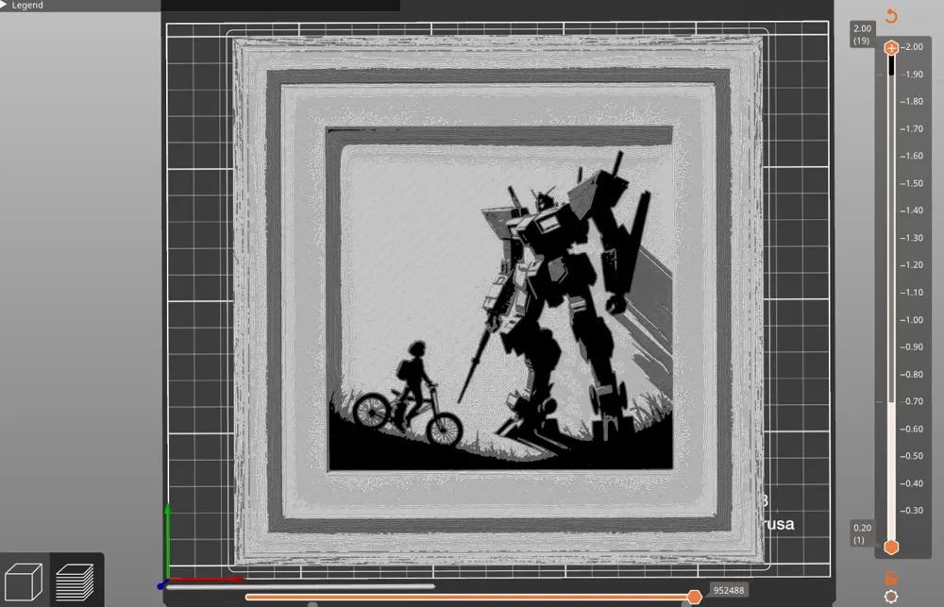
Task: Expand the Legend panel
Action: [x=22, y=6]
